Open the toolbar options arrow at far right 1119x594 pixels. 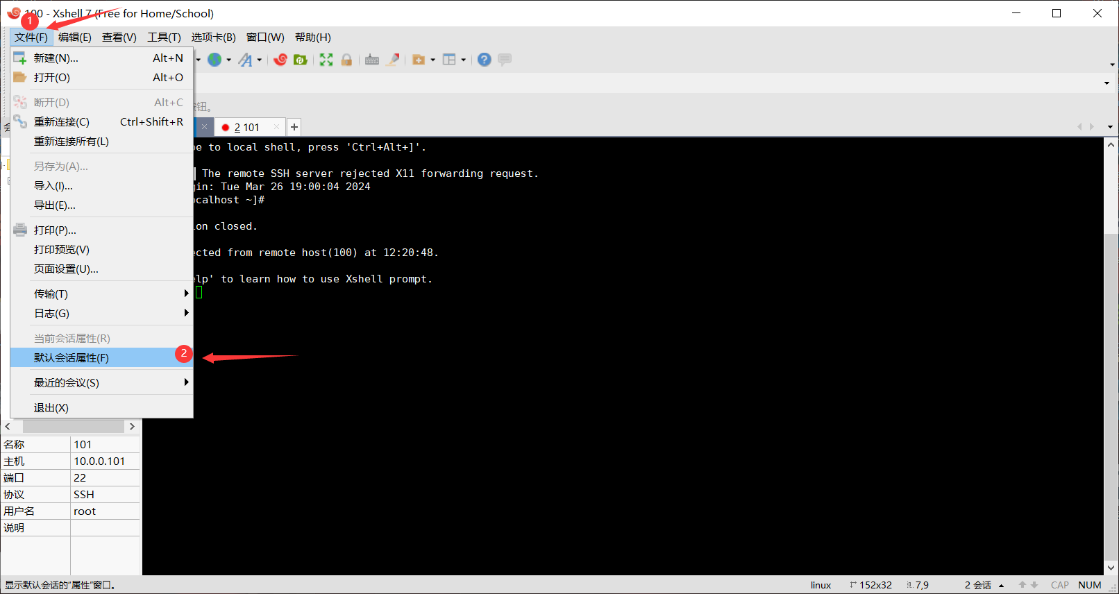tap(1112, 65)
